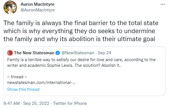170x108 pixels.
Task: Click the blue verified badge
Action: click(x=58, y=53)
